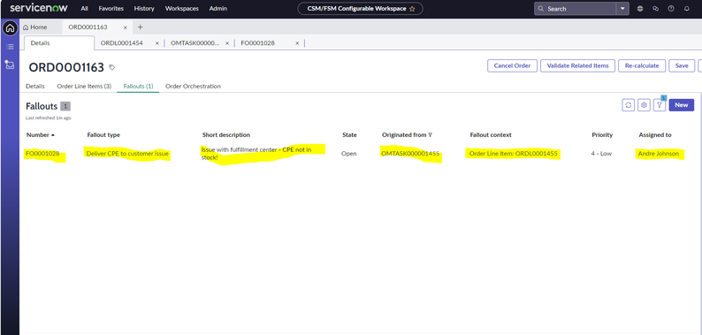Click the Priority column header

(602, 135)
